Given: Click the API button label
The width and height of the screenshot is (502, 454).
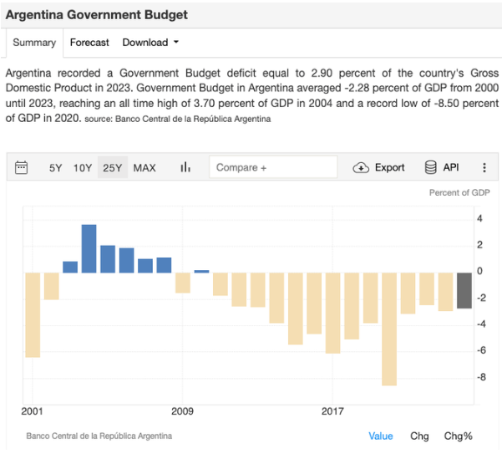Looking at the screenshot, I should click(451, 167).
